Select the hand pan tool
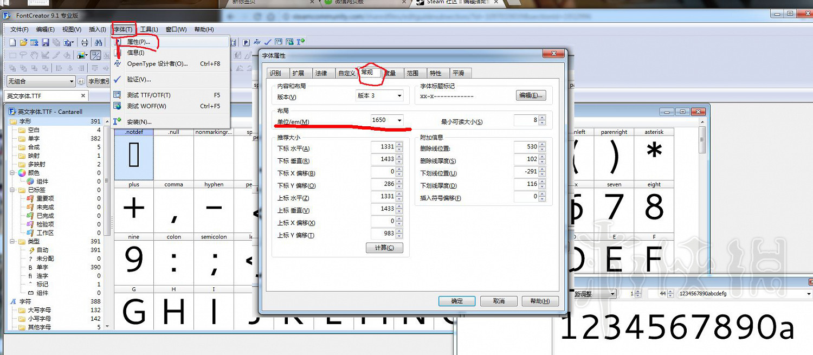 34,54
